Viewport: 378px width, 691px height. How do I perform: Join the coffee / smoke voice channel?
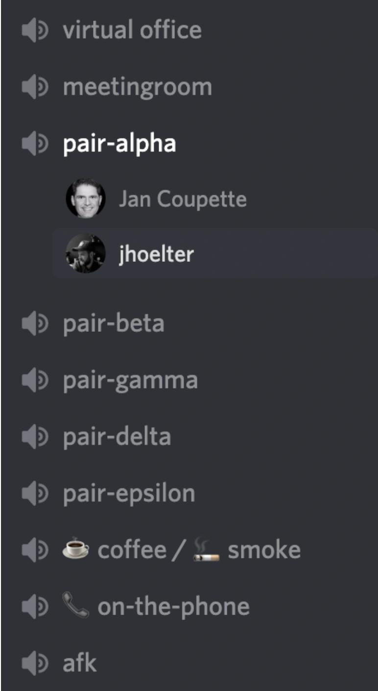[x=181, y=550]
